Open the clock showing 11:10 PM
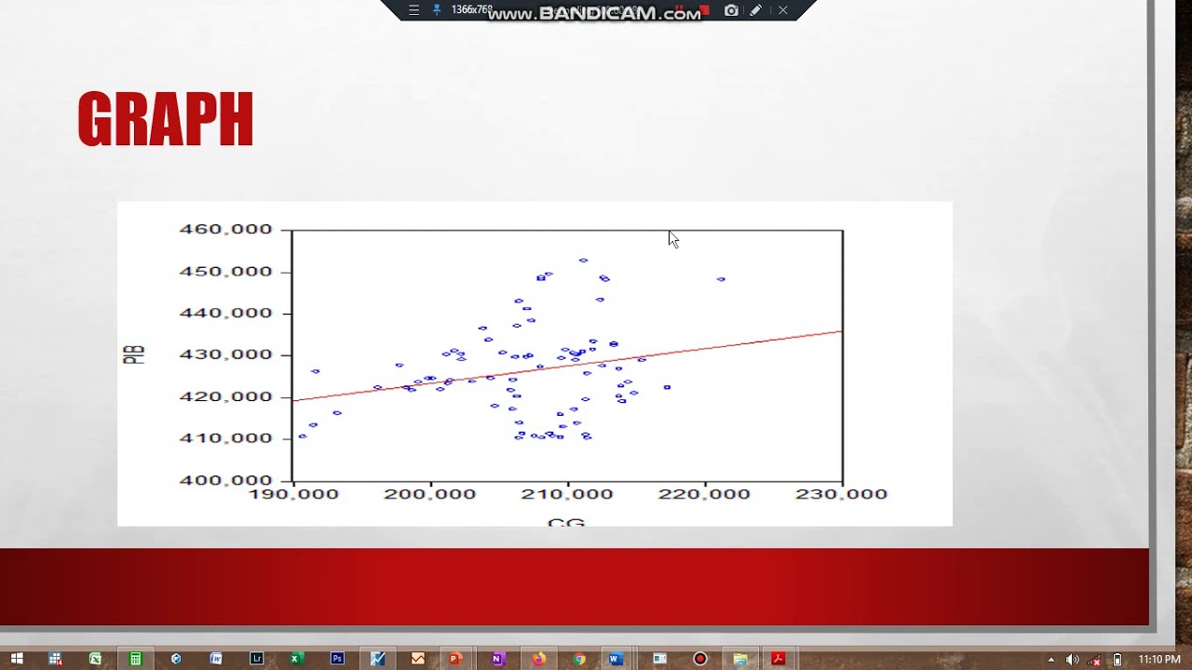This screenshot has height=670, width=1192. (1159, 660)
